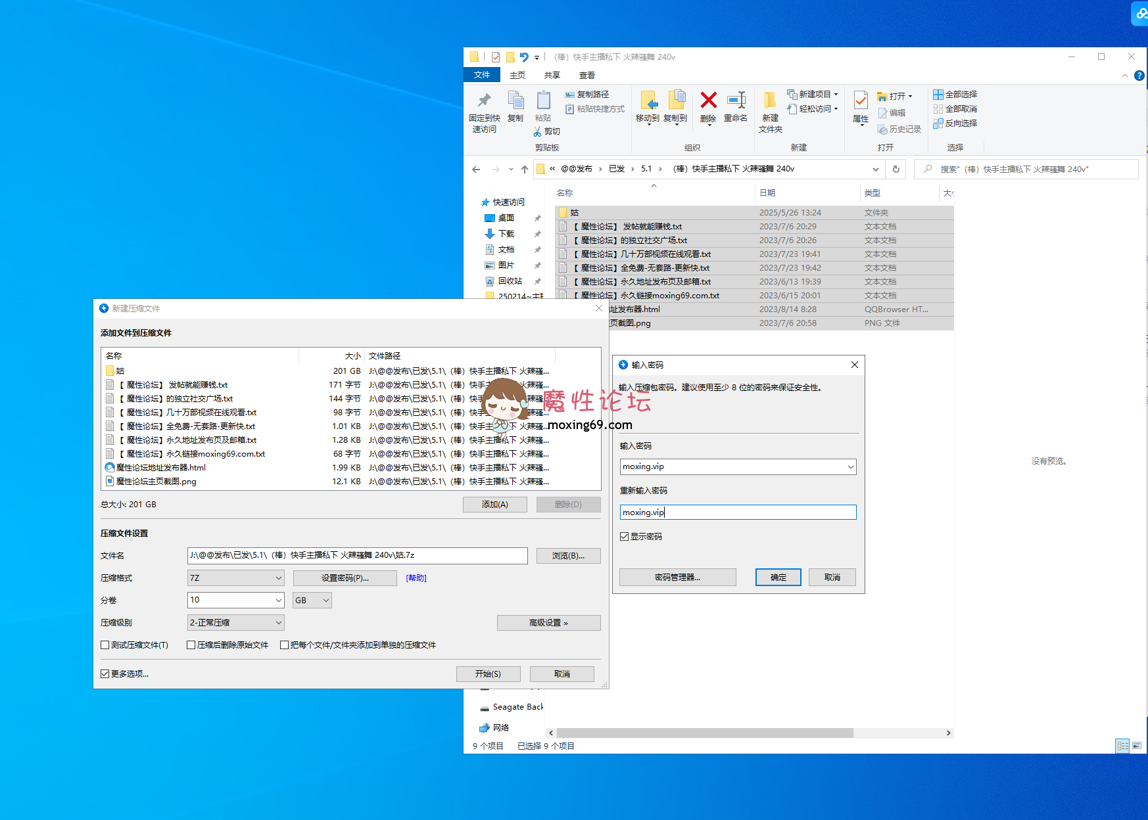This screenshot has width=1148, height=820.
Task: Confirm password with 确定 button
Action: click(x=778, y=578)
